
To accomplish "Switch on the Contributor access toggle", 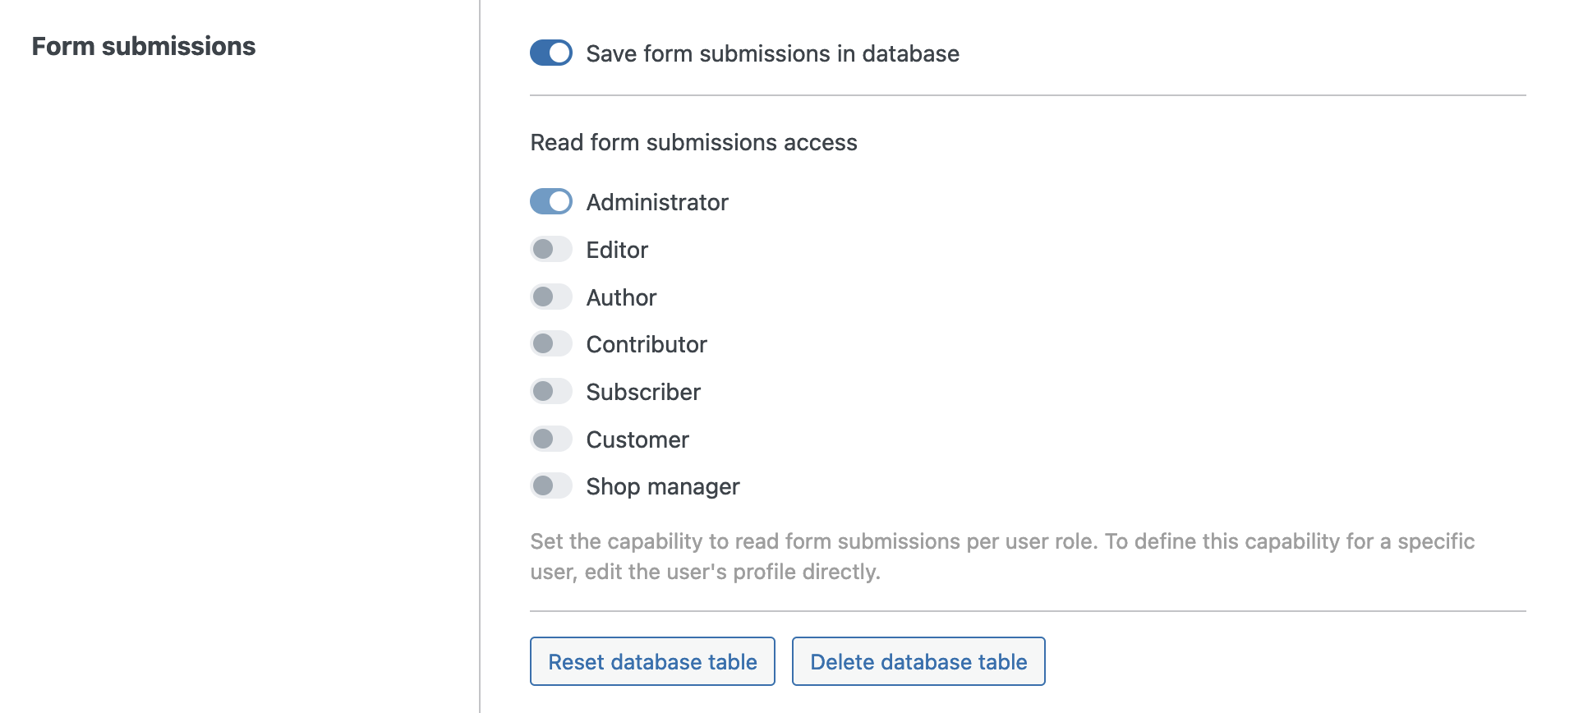I will (x=550, y=344).
